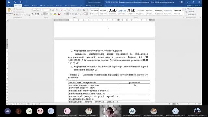Viewport: 208px width, 117px height.
Task: Increase font size with the grow font icon
Action: pyautogui.click(x=50, y=10)
